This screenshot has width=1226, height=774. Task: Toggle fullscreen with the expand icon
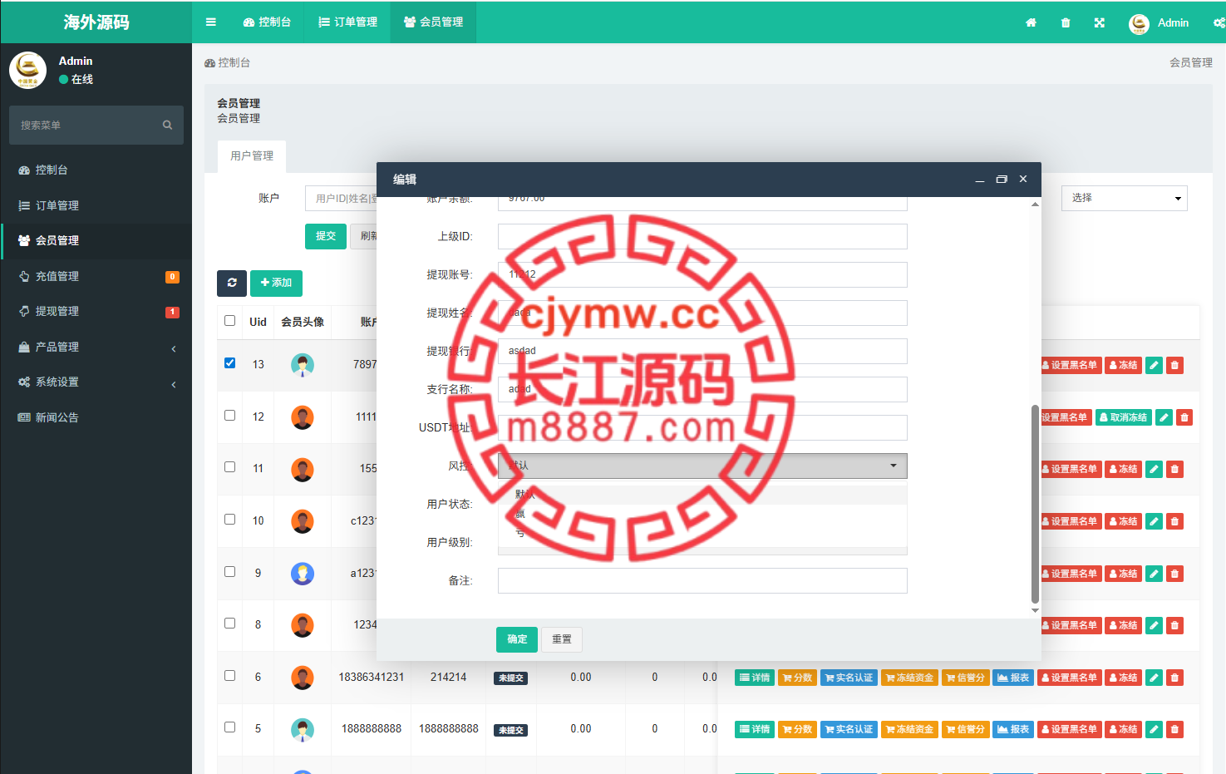[x=1100, y=22]
